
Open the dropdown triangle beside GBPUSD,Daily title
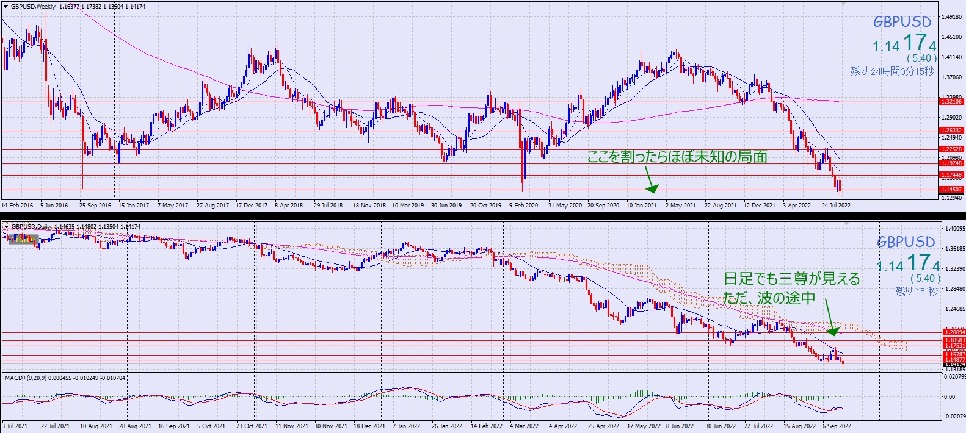(6, 227)
